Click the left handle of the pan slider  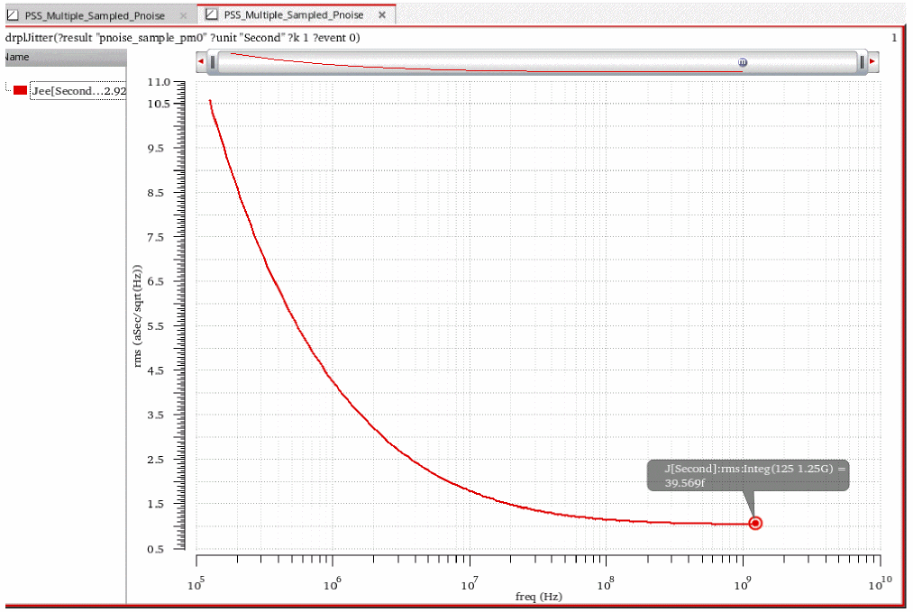(212, 62)
